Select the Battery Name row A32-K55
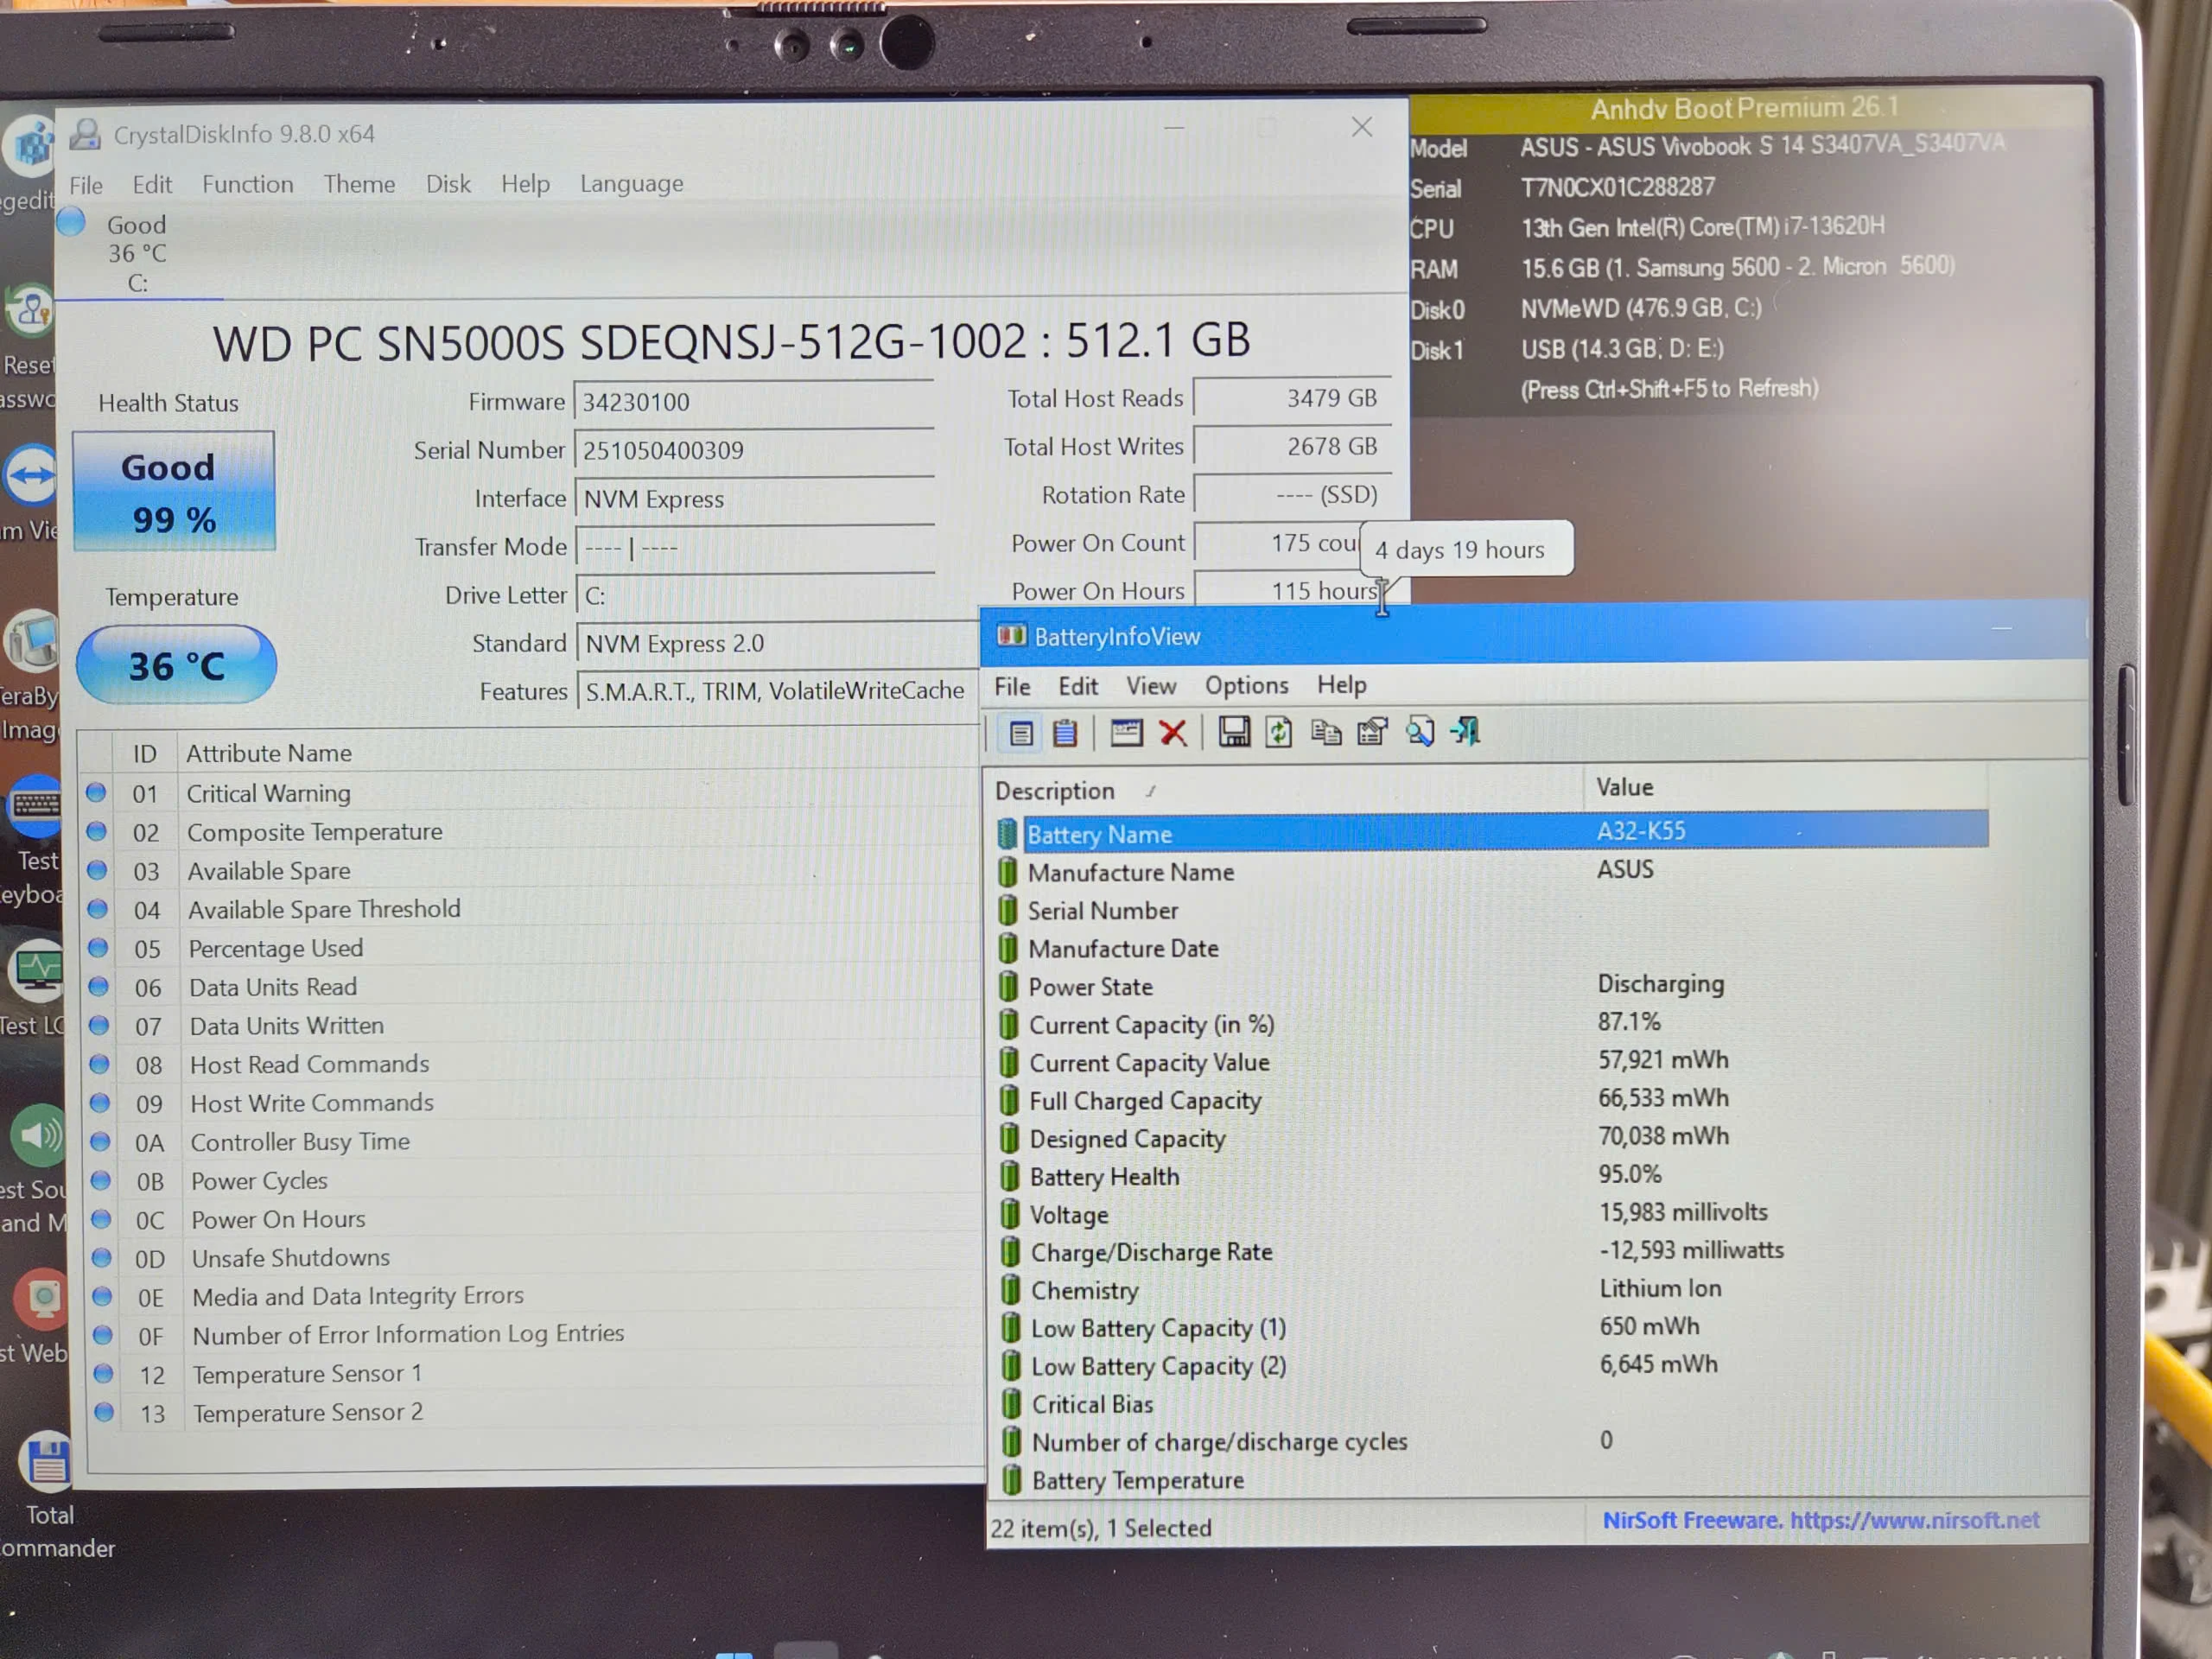Viewport: 2212px width, 1659px height. click(1492, 832)
